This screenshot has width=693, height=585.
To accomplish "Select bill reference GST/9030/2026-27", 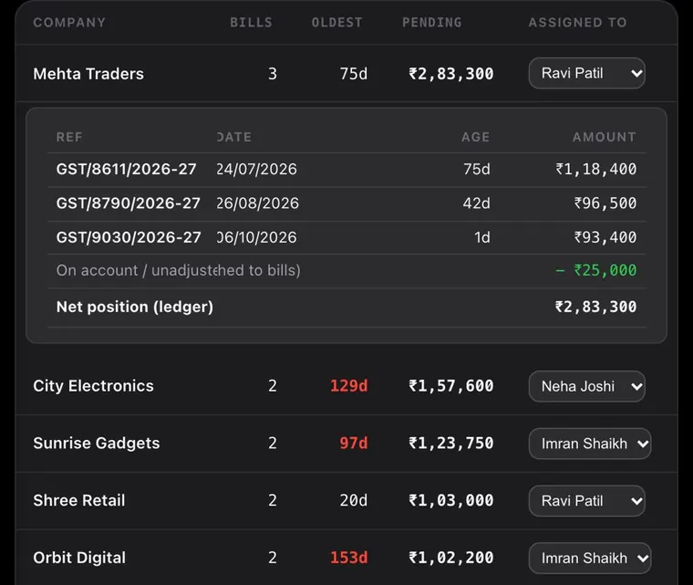I will (129, 237).
